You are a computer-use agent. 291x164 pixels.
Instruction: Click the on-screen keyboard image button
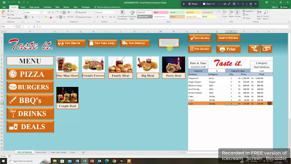(169, 43)
